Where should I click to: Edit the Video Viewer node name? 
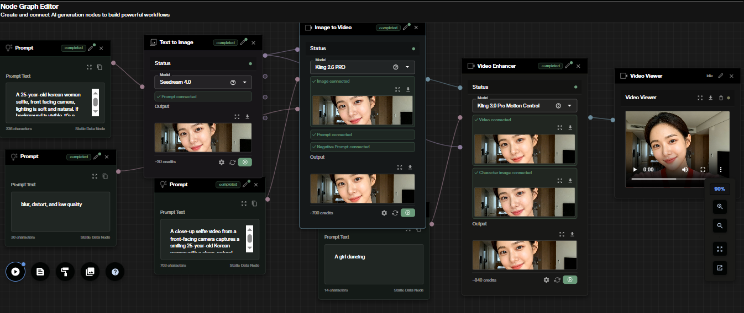point(721,76)
